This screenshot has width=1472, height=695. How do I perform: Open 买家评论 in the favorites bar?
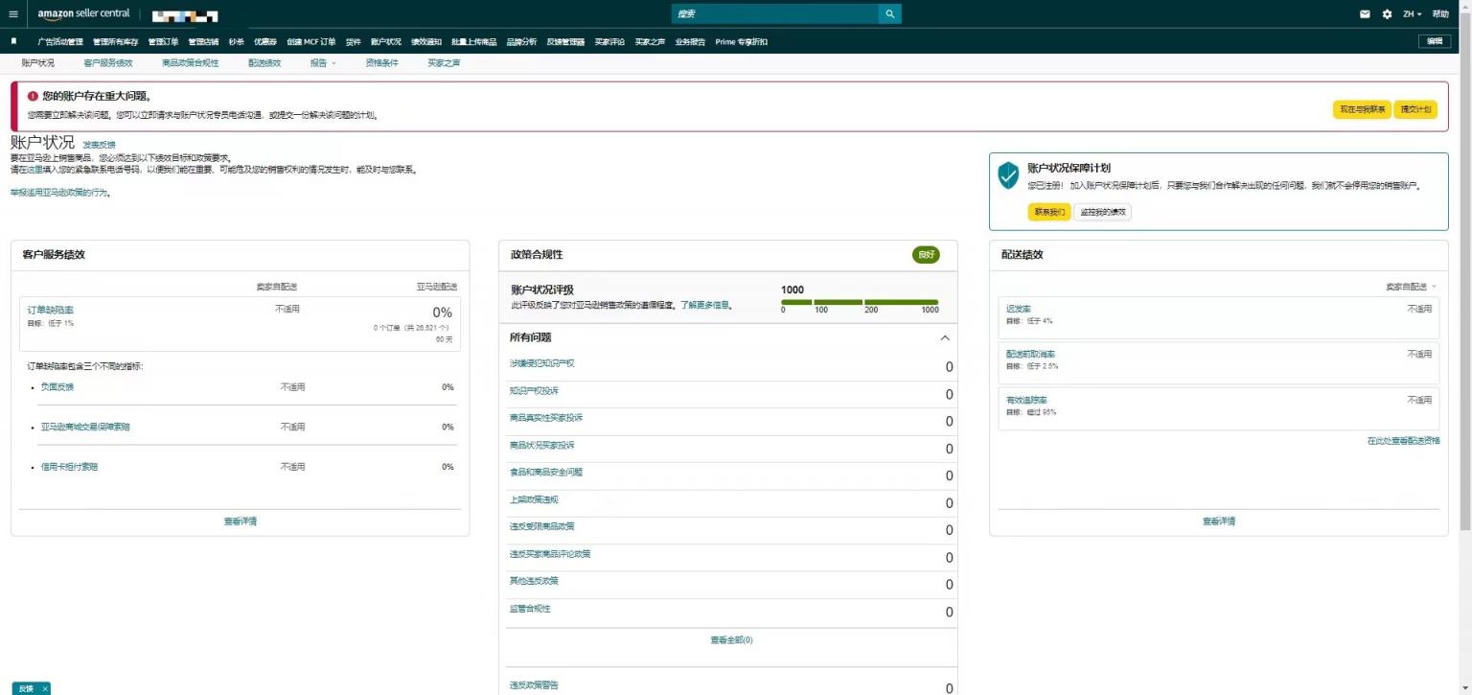coord(609,42)
